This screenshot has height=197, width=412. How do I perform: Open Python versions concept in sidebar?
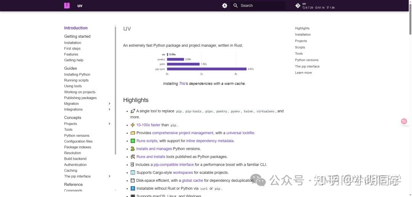pyautogui.click(x=77, y=136)
